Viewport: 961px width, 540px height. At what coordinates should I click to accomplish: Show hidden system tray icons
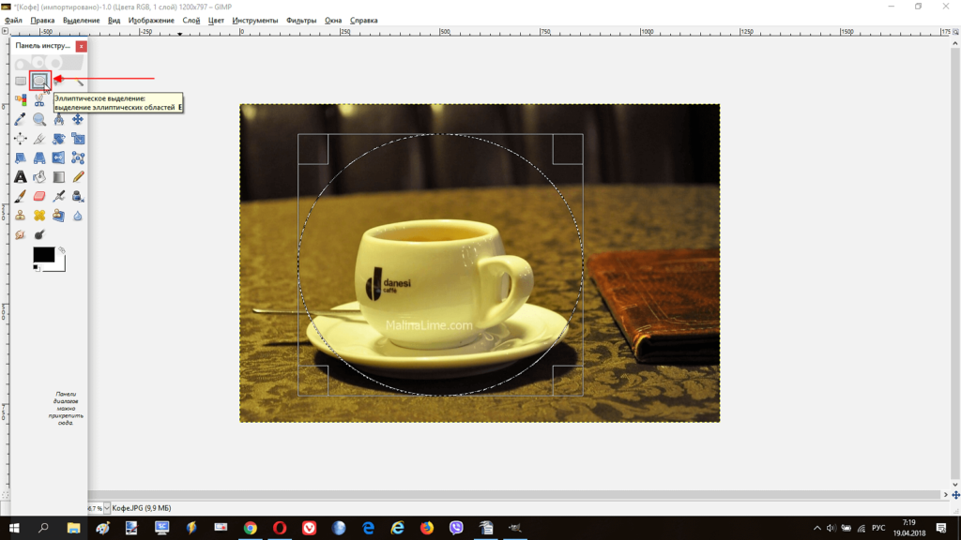[x=815, y=528]
